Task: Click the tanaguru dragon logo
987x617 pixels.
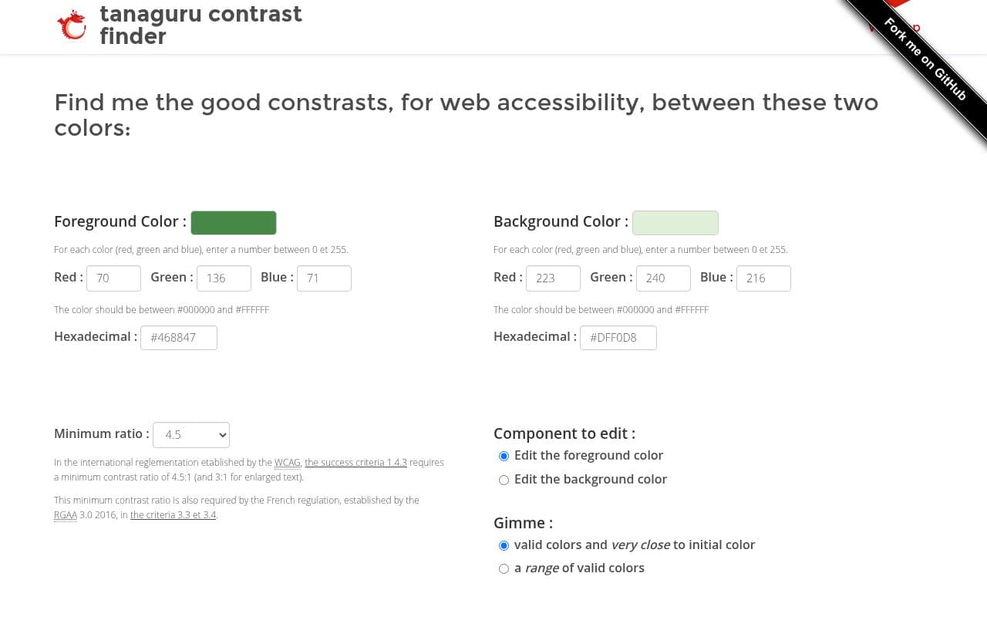Action: click(x=71, y=25)
